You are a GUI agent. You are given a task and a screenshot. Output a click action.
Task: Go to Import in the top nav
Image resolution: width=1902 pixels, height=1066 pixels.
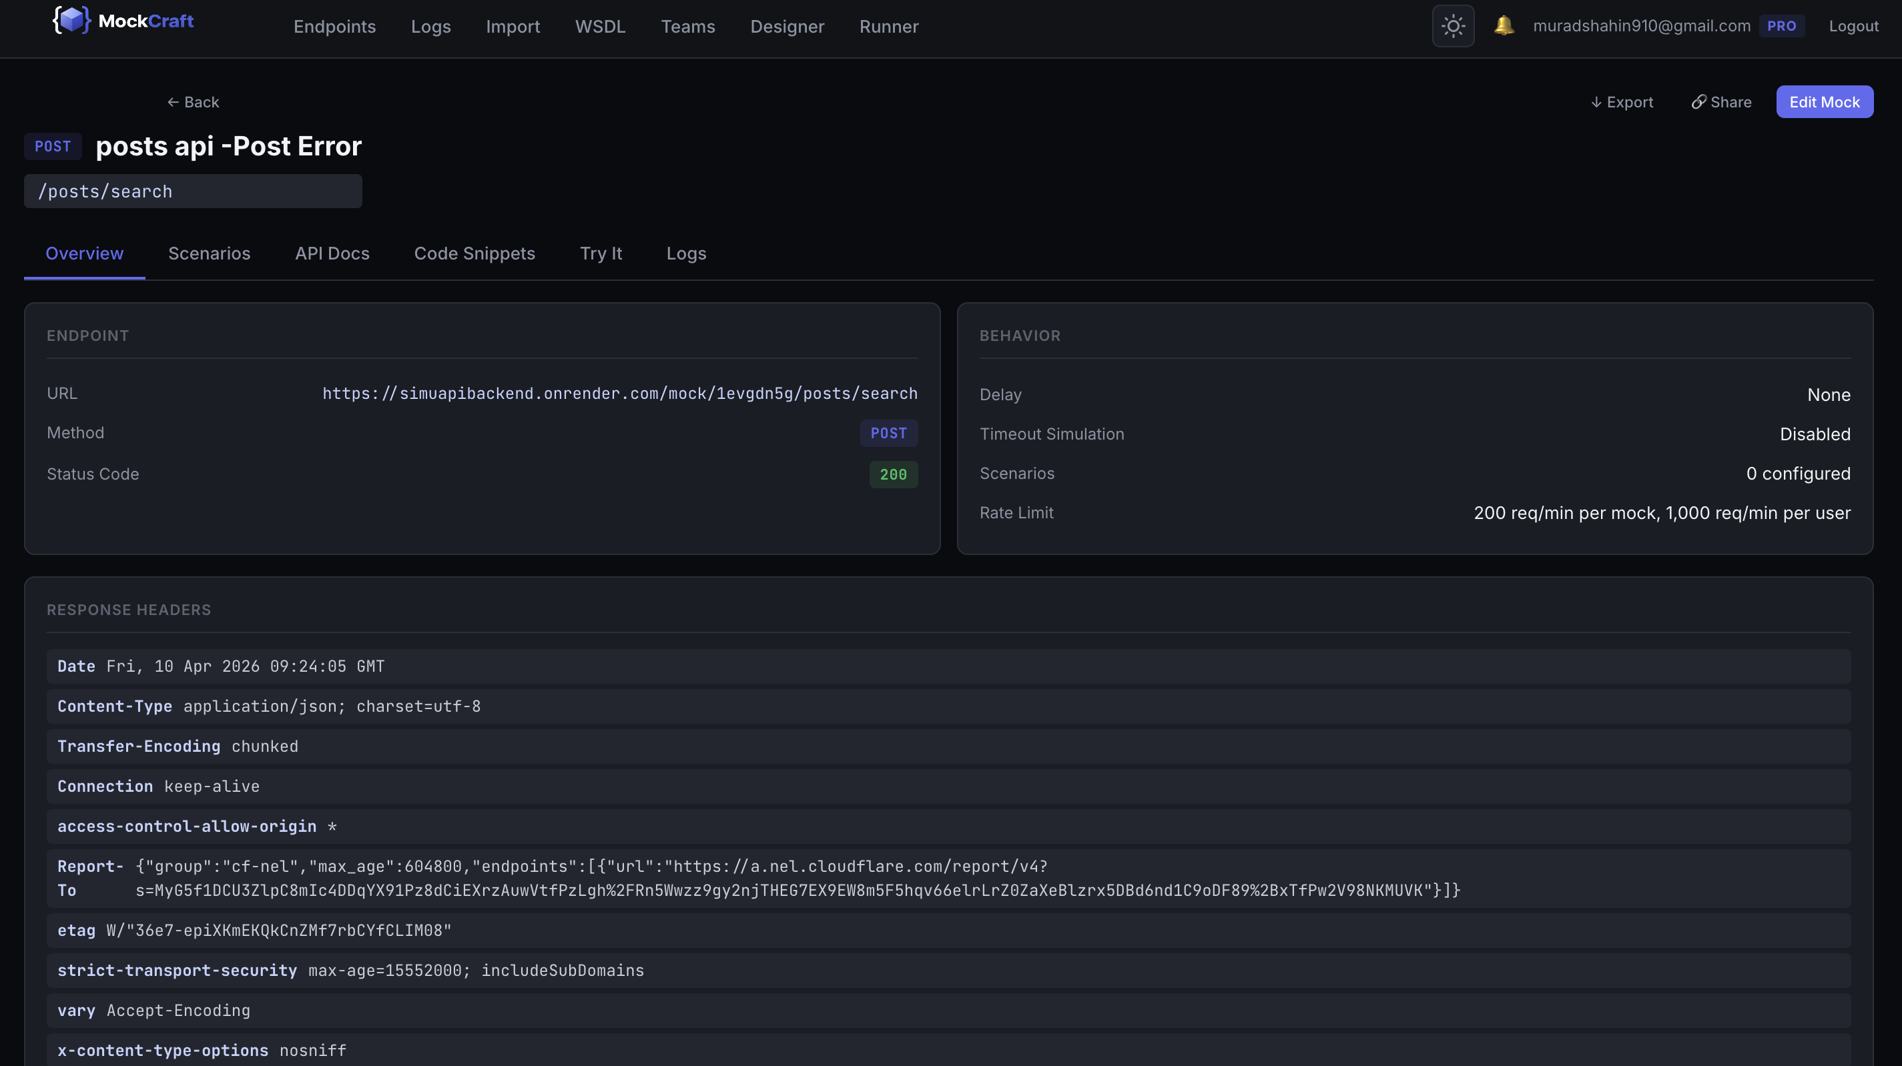(x=513, y=27)
